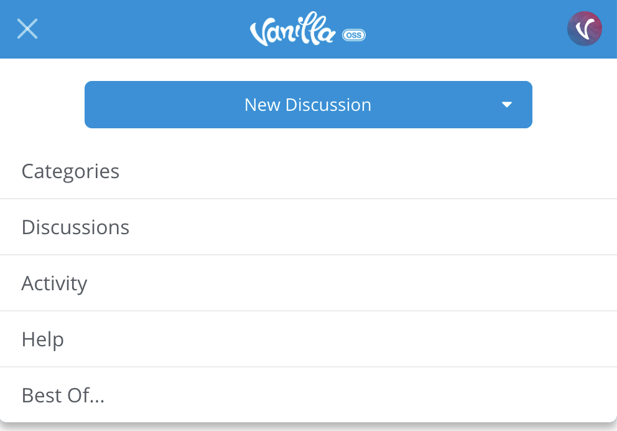Viewport: 617px width, 431px height.
Task: Tap the X icon in header
Action: [x=27, y=29]
